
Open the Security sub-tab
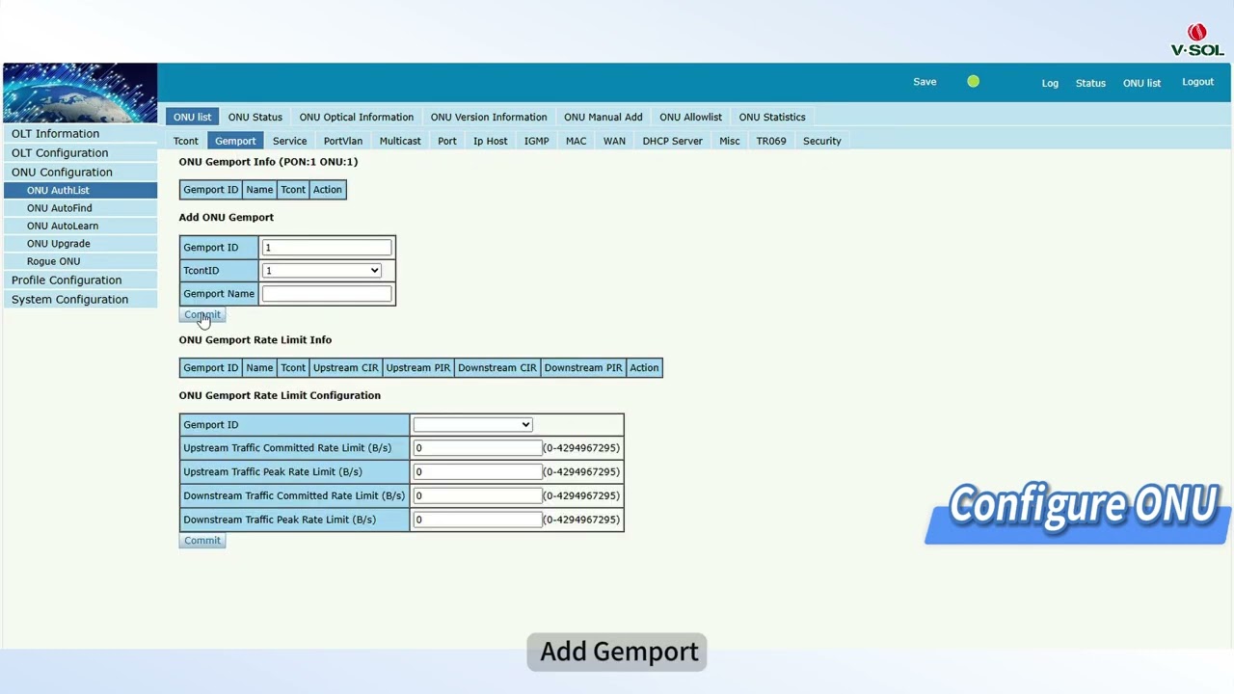822,141
